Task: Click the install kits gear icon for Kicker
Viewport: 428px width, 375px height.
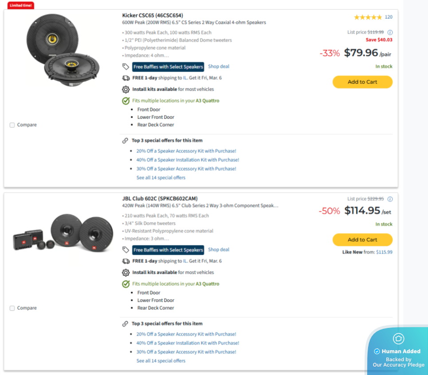Action: point(126,89)
